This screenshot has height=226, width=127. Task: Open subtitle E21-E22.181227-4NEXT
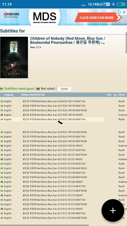click(x=53, y=159)
